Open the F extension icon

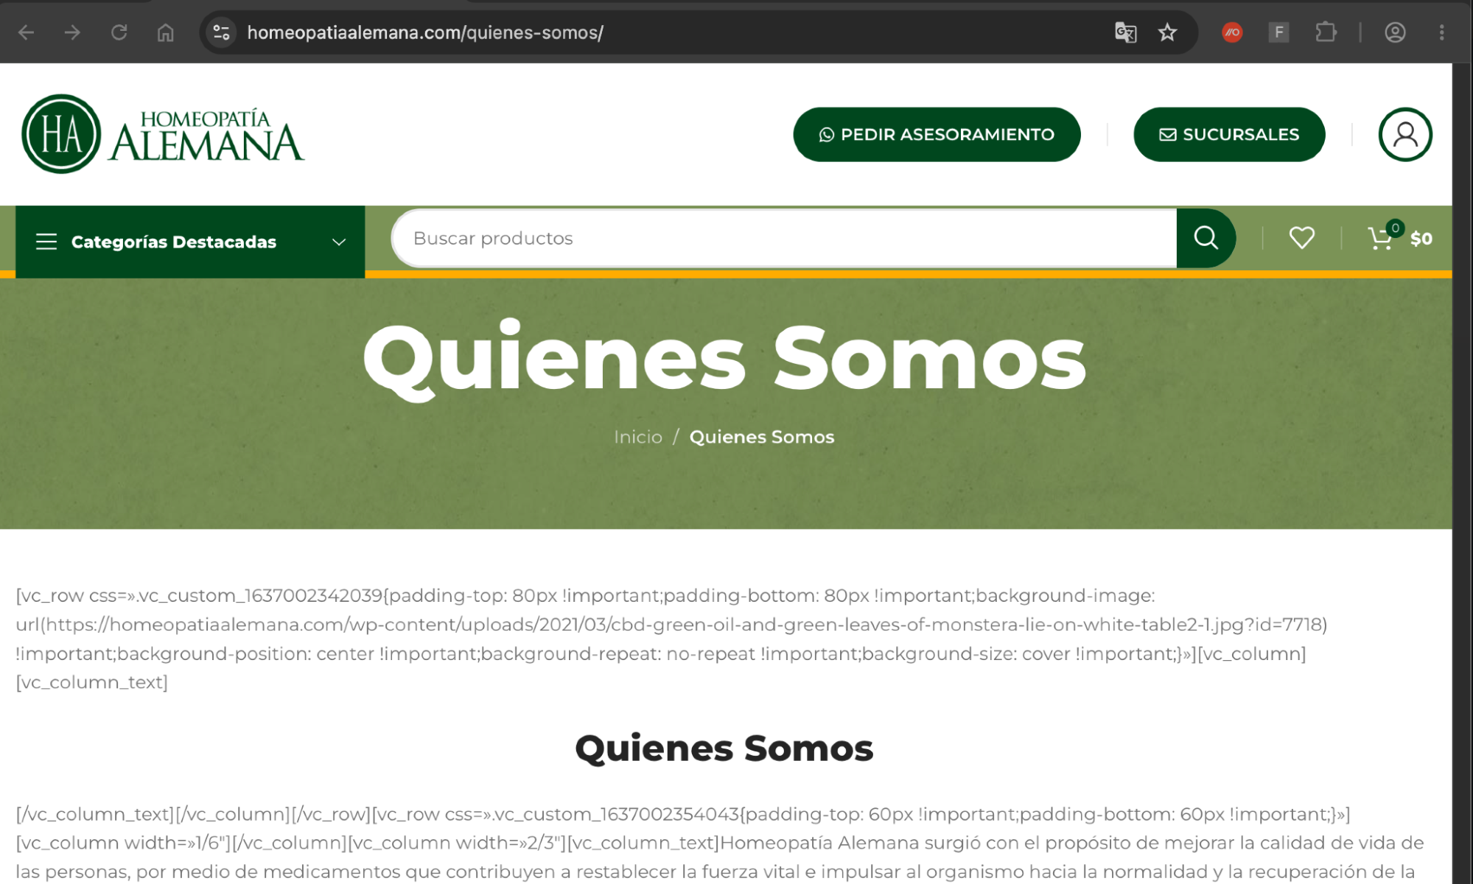(1278, 32)
